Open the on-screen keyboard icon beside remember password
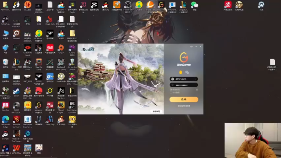 (x=197, y=90)
